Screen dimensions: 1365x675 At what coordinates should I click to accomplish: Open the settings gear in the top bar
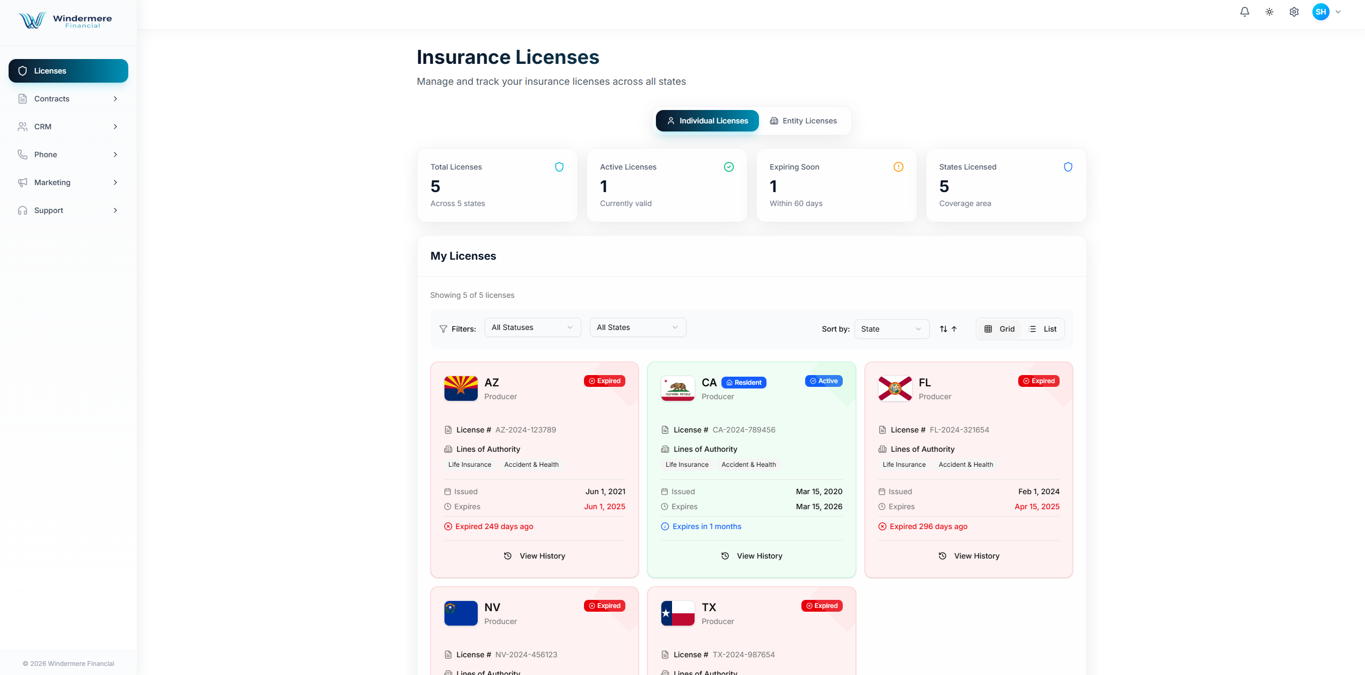[1294, 11]
